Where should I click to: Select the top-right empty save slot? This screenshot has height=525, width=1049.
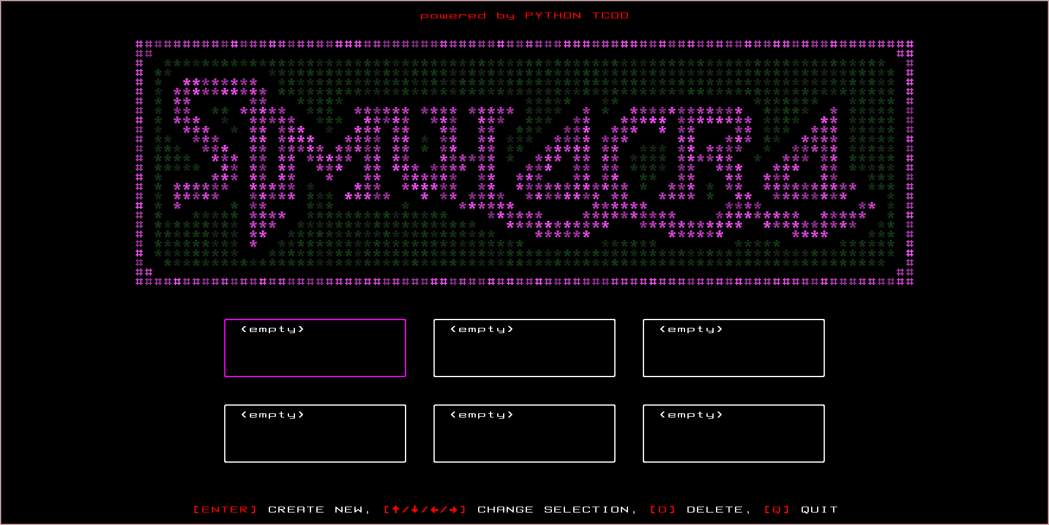734,348
